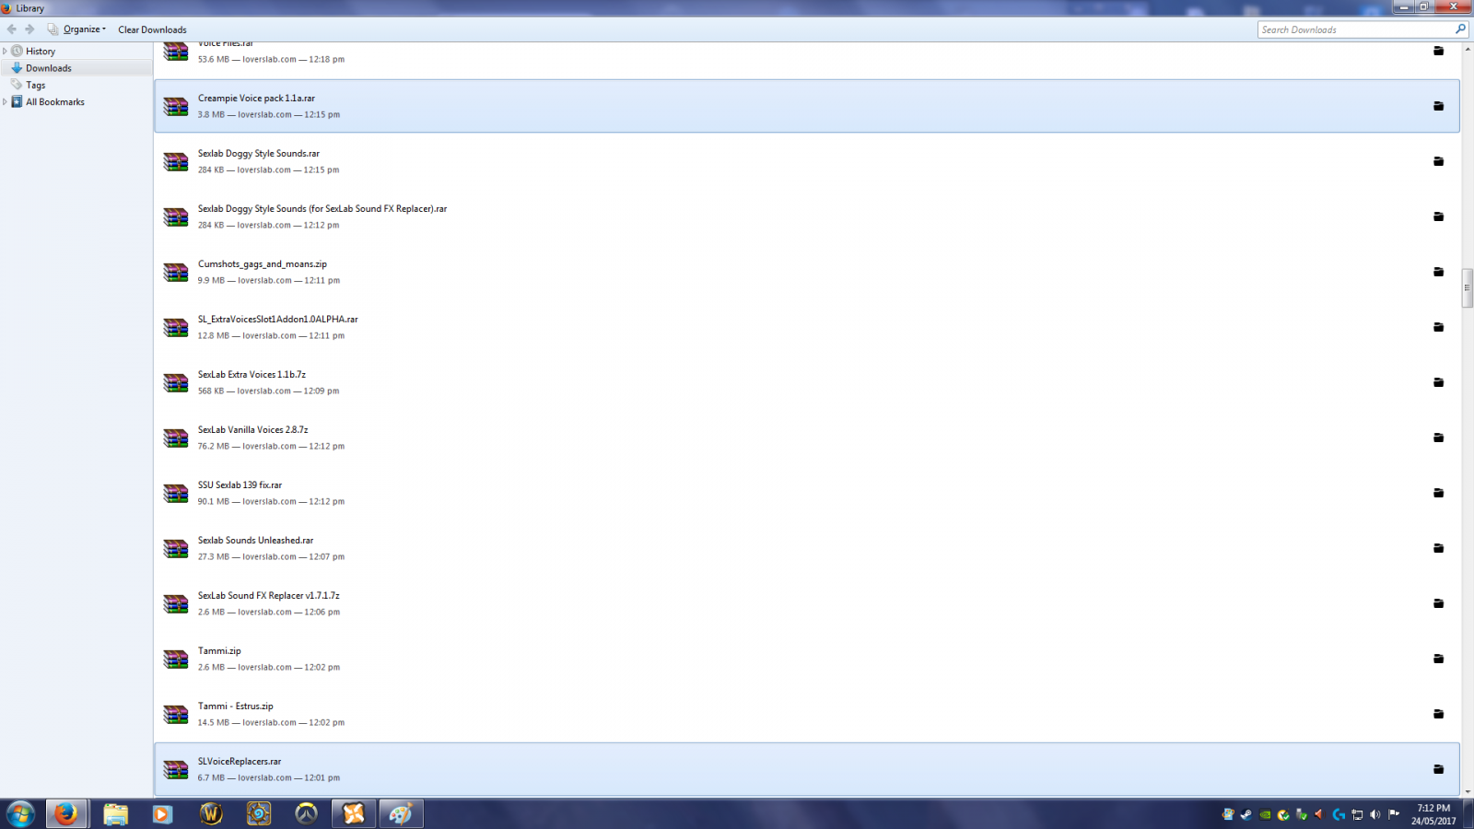Image resolution: width=1474 pixels, height=829 pixels.
Task: Select the Sexlab Doggy Style Sounds.rar entry
Action: tap(807, 161)
